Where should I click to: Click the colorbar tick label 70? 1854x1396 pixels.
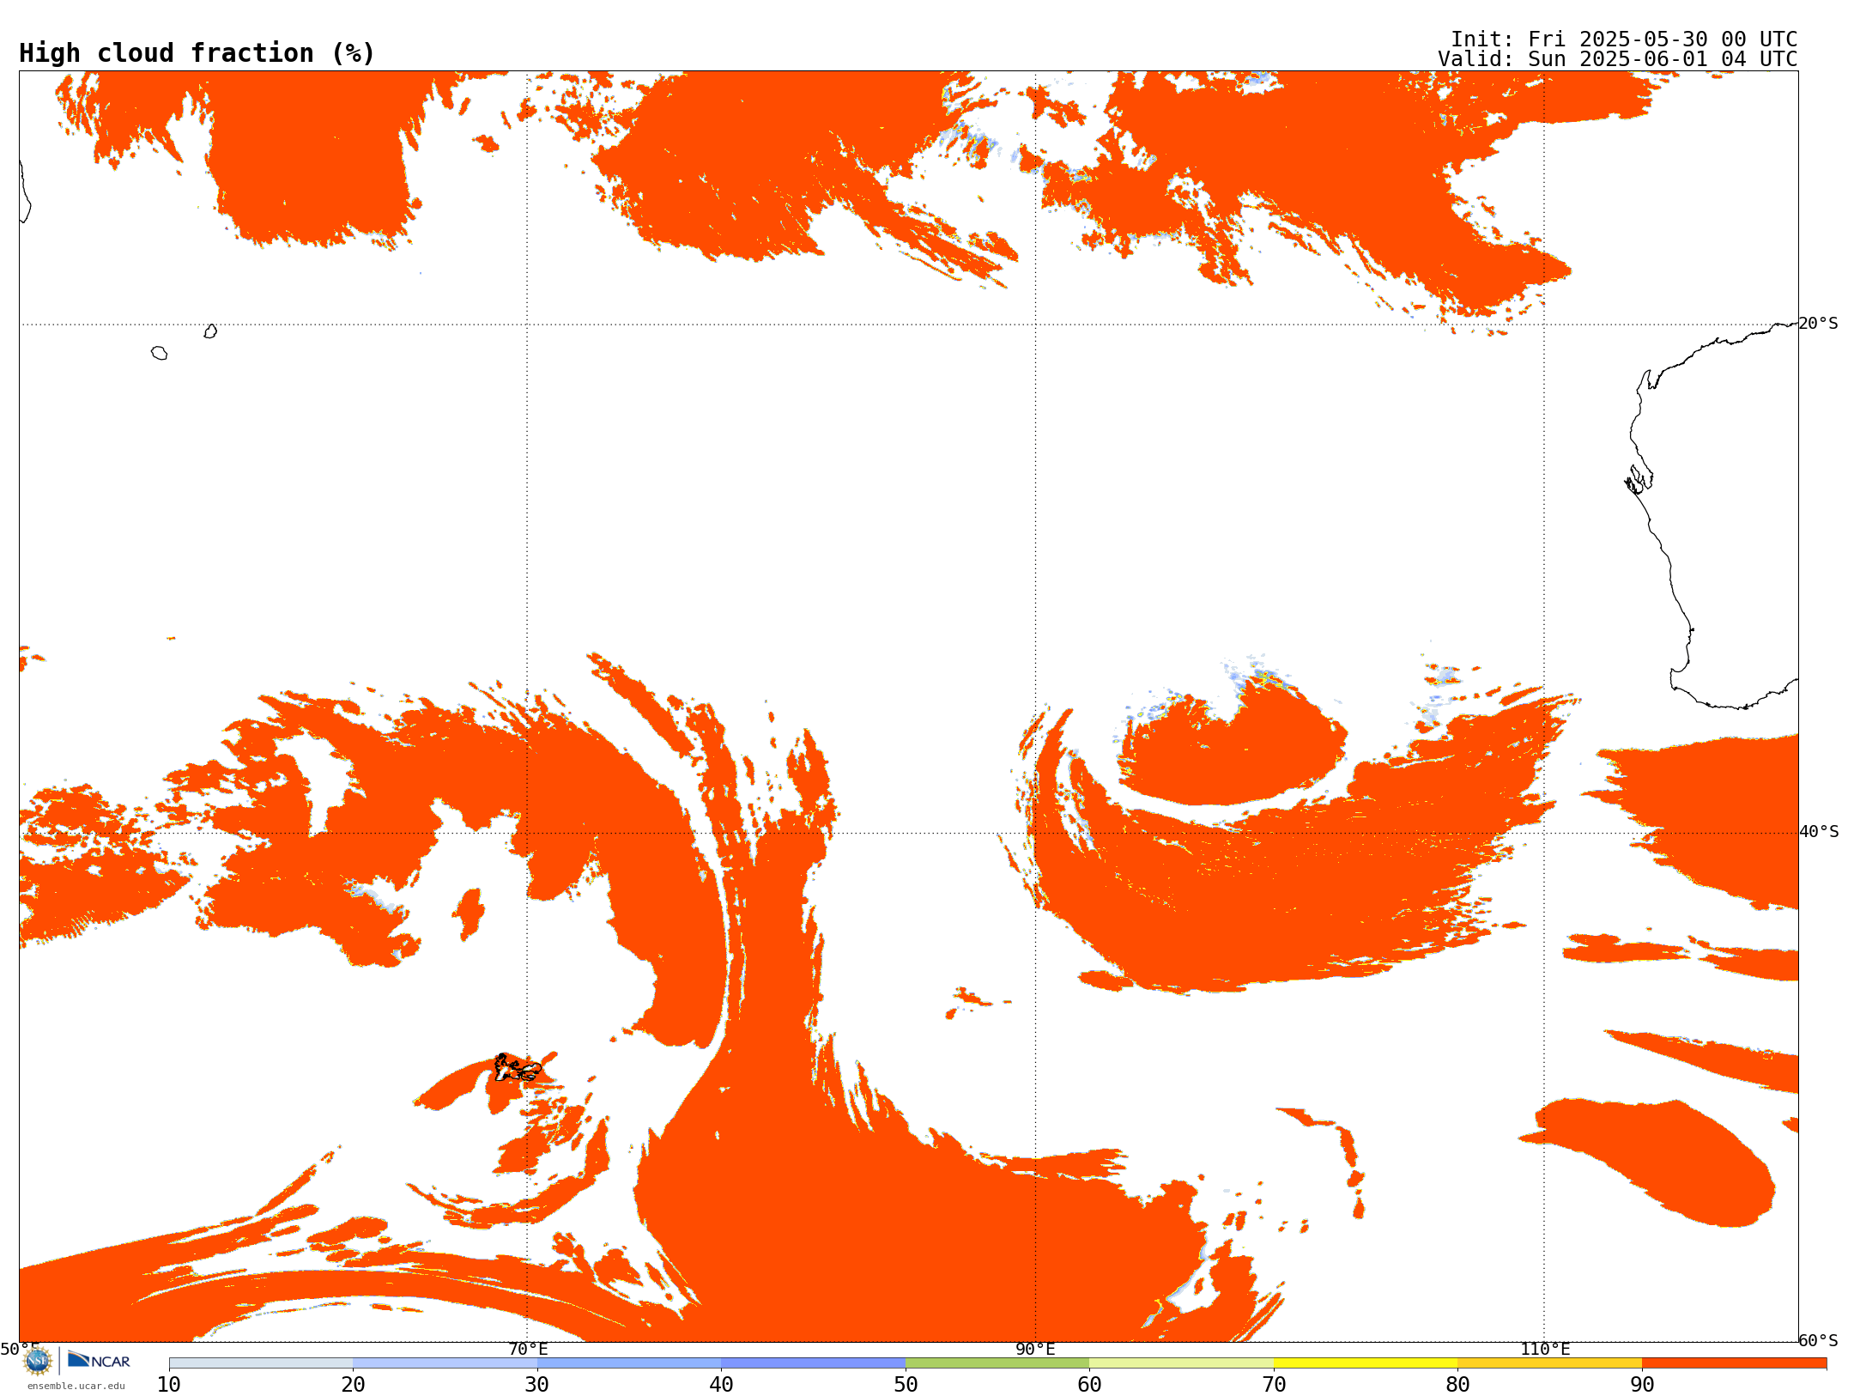(x=1274, y=1385)
